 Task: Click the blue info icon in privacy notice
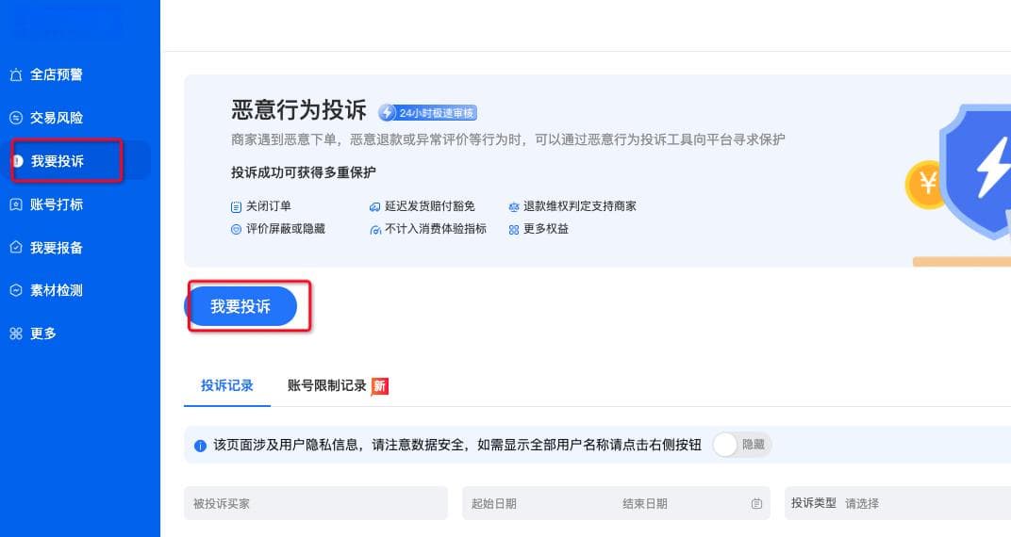click(201, 446)
